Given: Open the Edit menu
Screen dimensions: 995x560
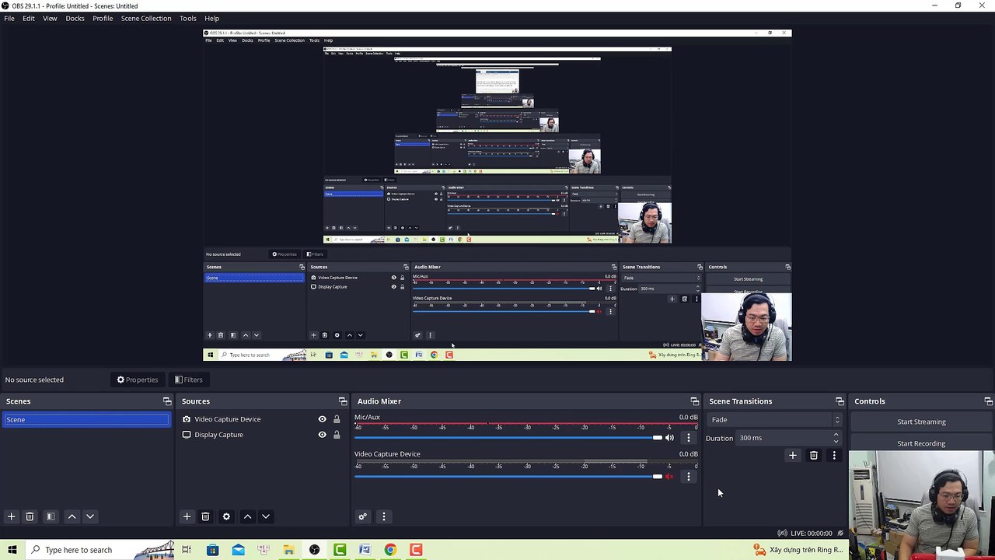Looking at the screenshot, I should click(29, 18).
